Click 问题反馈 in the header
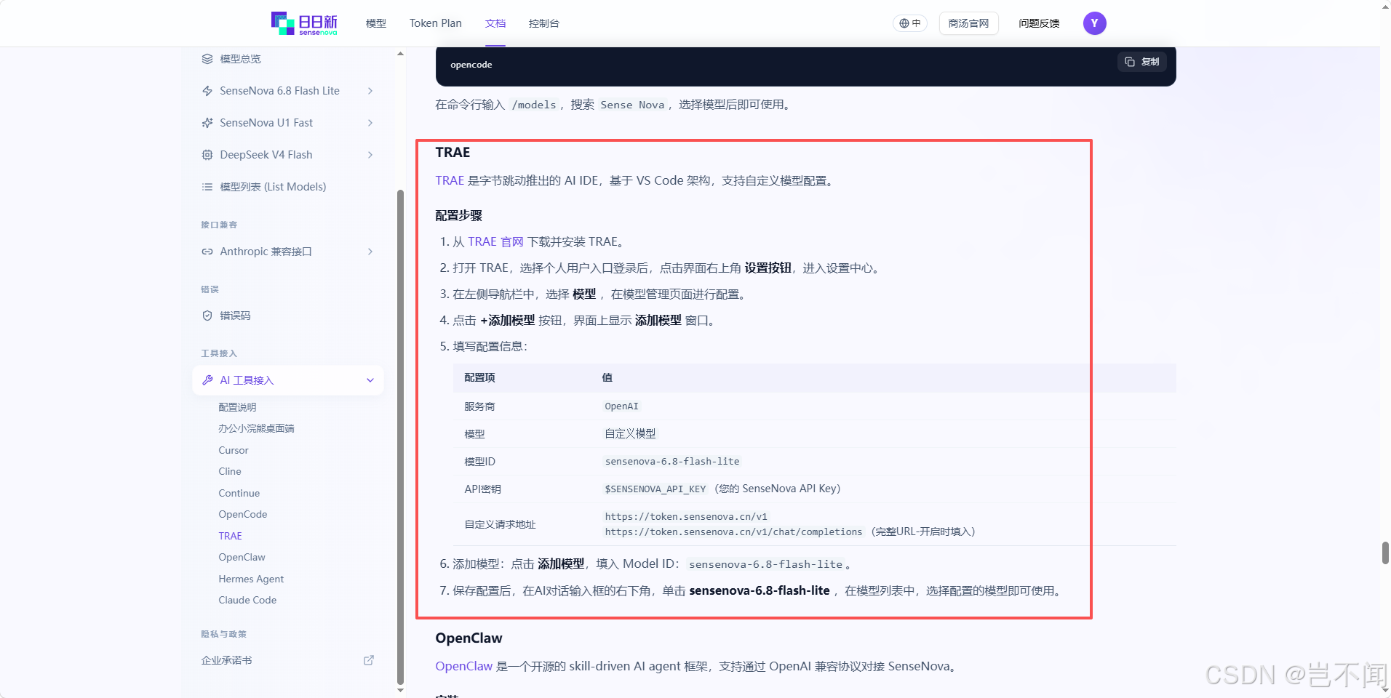Screen dimensions: 1391x698 pos(1039,23)
